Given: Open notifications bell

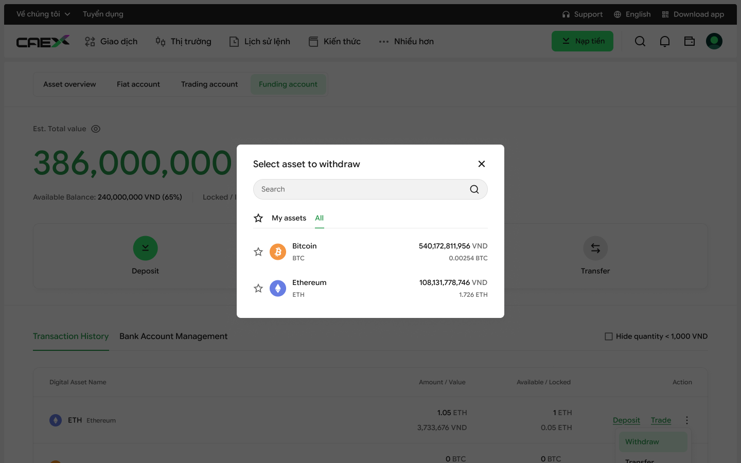Looking at the screenshot, I should tap(665, 41).
